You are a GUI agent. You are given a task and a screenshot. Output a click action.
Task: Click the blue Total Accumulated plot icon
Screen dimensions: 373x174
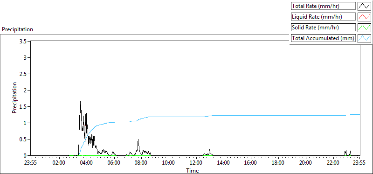point(365,38)
